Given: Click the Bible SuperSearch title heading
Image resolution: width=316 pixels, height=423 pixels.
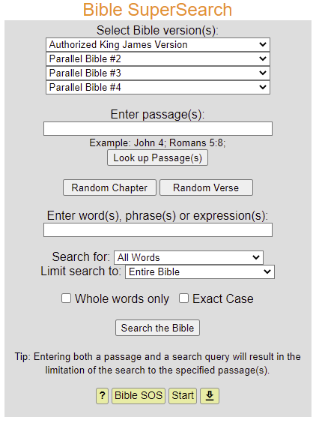Looking at the screenshot, I should tap(157, 10).
